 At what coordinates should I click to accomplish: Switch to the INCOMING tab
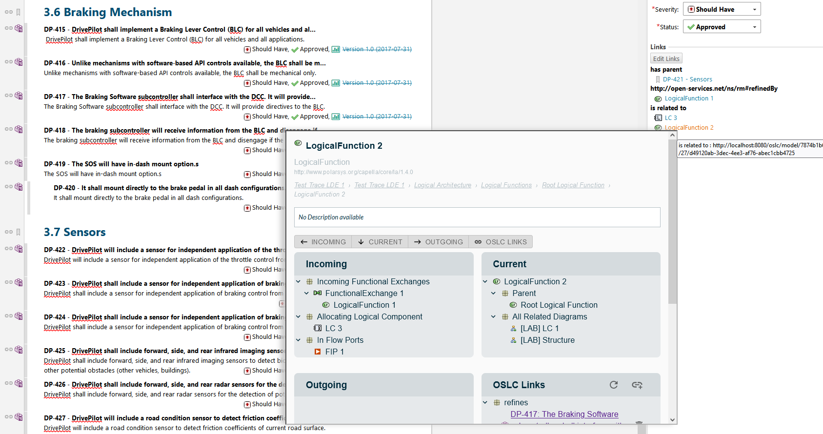[323, 242]
